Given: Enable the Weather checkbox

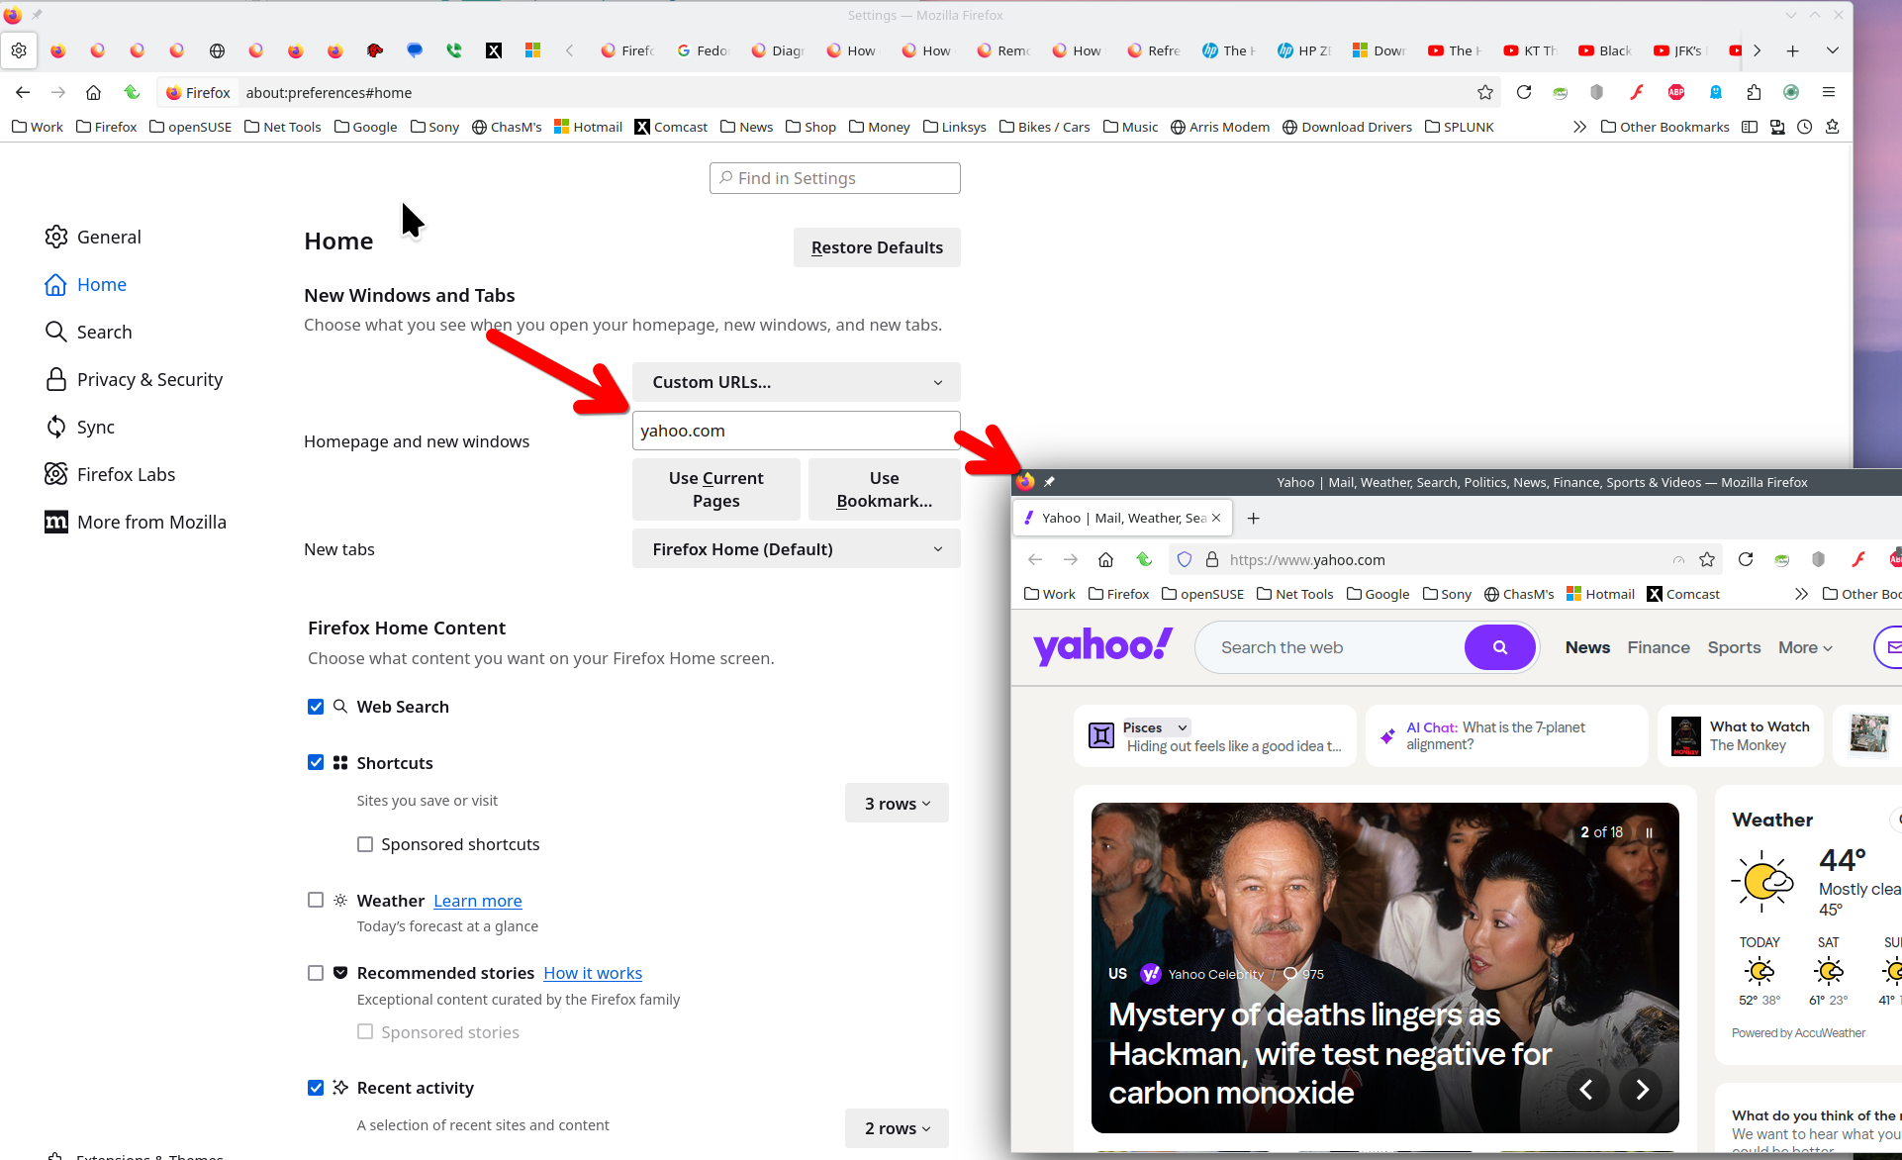Looking at the screenshot, I should click(x=316, y=900).
